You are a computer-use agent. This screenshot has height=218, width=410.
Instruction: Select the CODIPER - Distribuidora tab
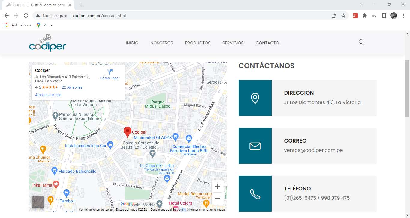tap(38, 5)
